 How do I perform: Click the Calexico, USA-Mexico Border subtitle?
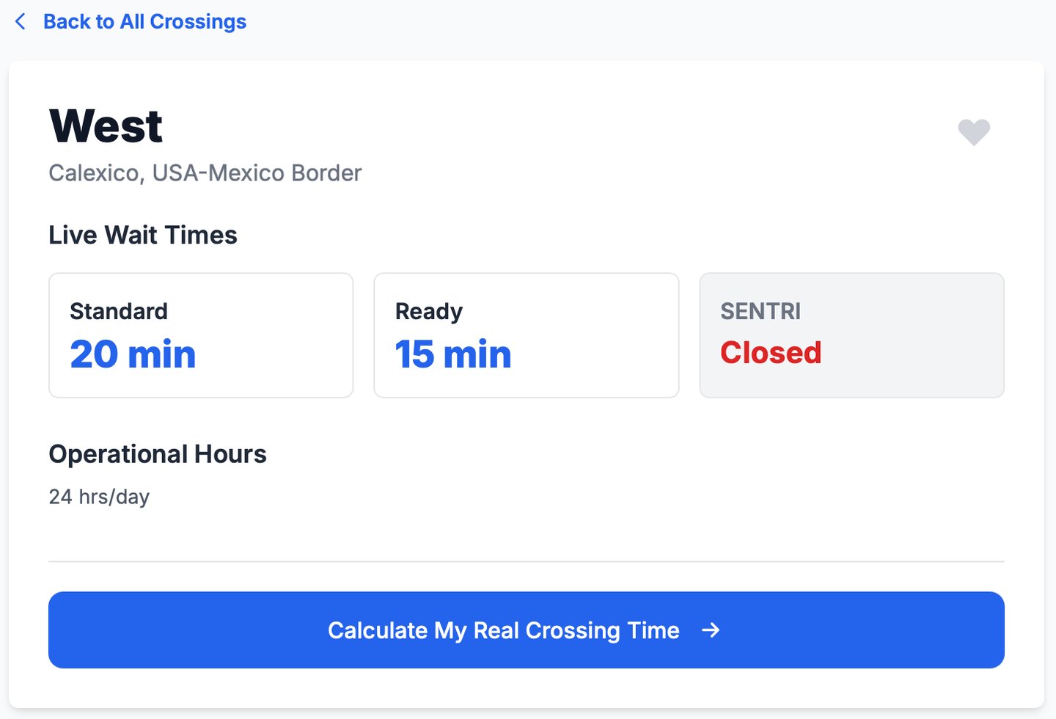[205, 173]
